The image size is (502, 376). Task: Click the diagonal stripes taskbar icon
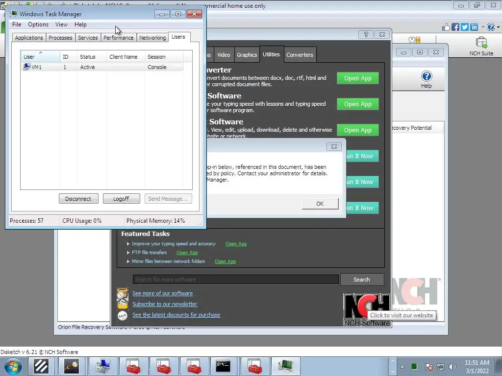point(41,366)
